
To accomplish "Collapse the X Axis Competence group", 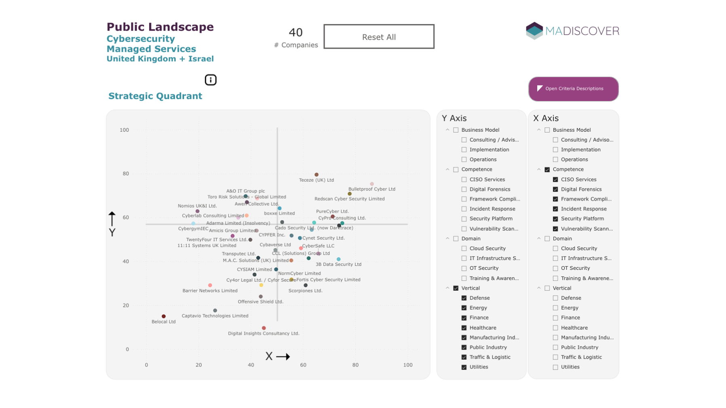I will tap(539, 170).
